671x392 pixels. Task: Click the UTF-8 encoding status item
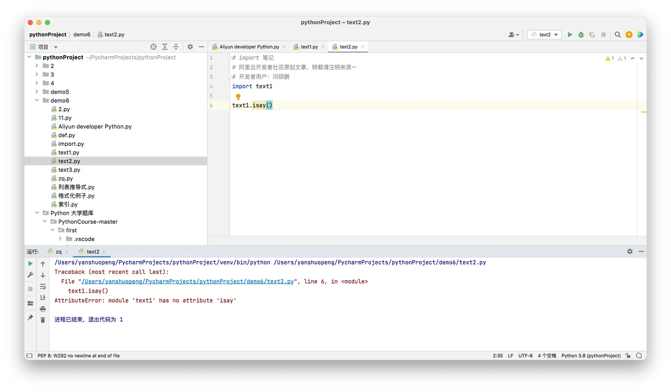click(525, 356)
